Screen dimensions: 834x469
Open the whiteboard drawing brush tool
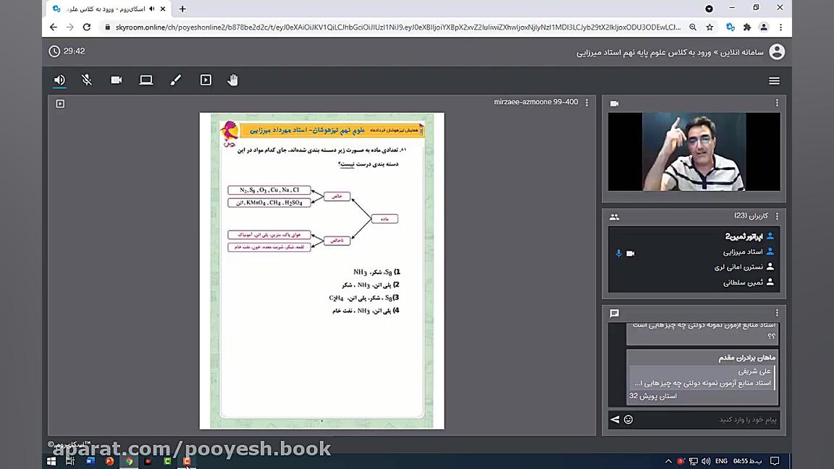click(175, 80)
